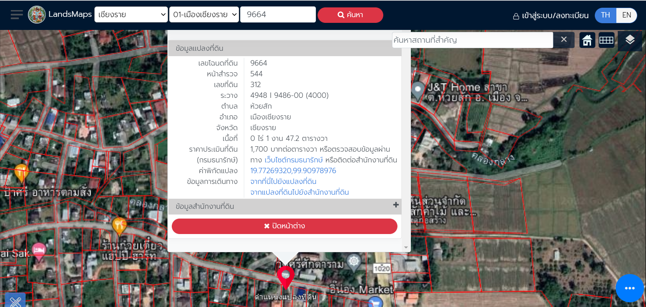Screen dimensions: 646x307
Task: Click the เว็บไซต์กรมธนารักษ์ link
Action: click(x=294, y=160)
